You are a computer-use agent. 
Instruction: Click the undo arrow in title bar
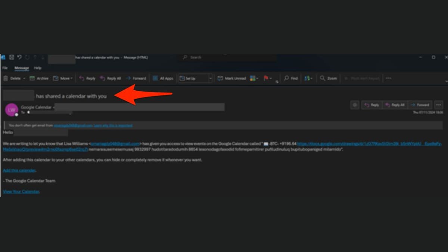[x=19, y=57]
